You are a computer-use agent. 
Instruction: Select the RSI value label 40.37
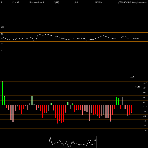136,38
